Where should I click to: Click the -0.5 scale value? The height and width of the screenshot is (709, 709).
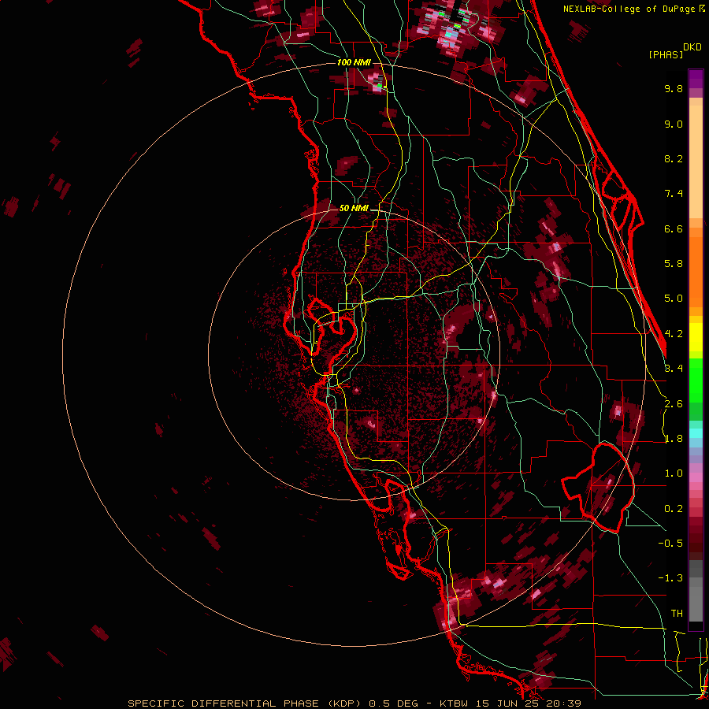coord(670,544)
